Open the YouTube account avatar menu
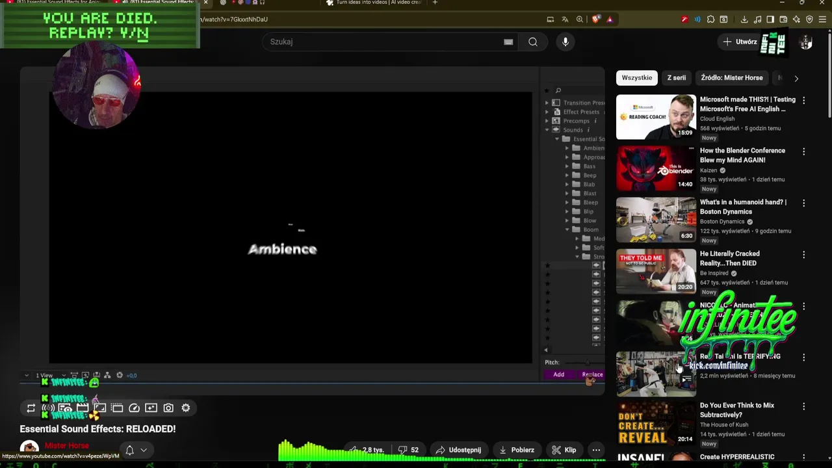832x468 pixels. point(806,42)
